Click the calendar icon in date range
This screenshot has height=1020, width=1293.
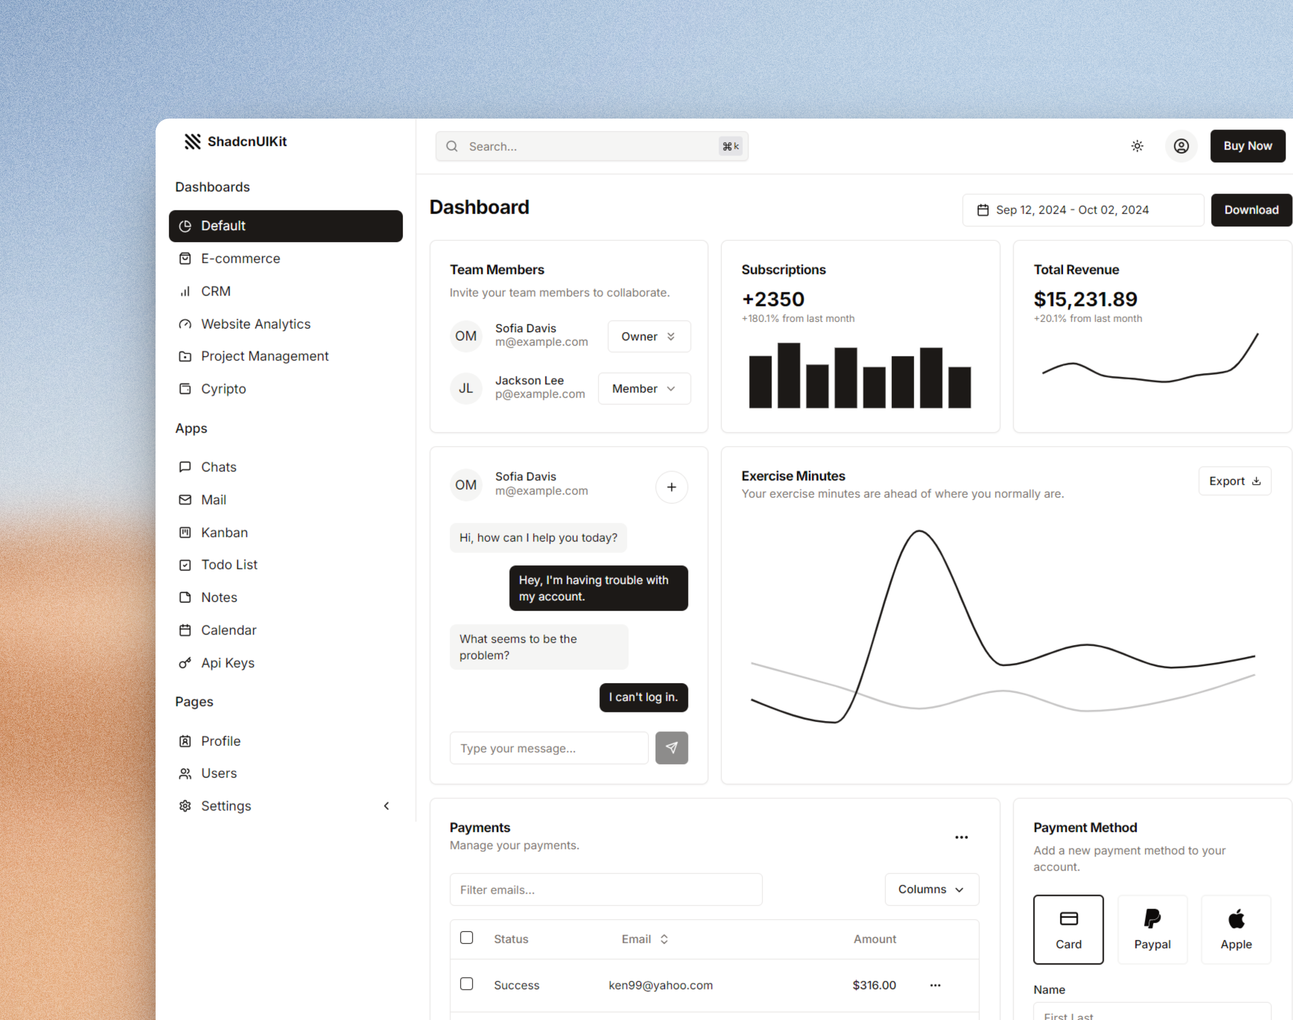click(983, 210)
